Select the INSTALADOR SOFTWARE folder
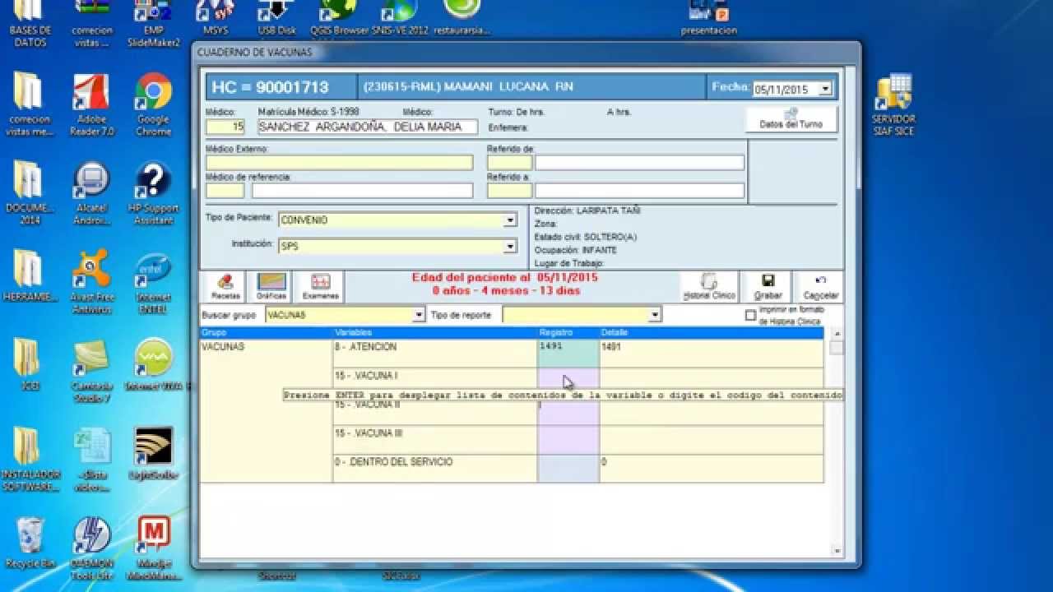 pos(30,460)
